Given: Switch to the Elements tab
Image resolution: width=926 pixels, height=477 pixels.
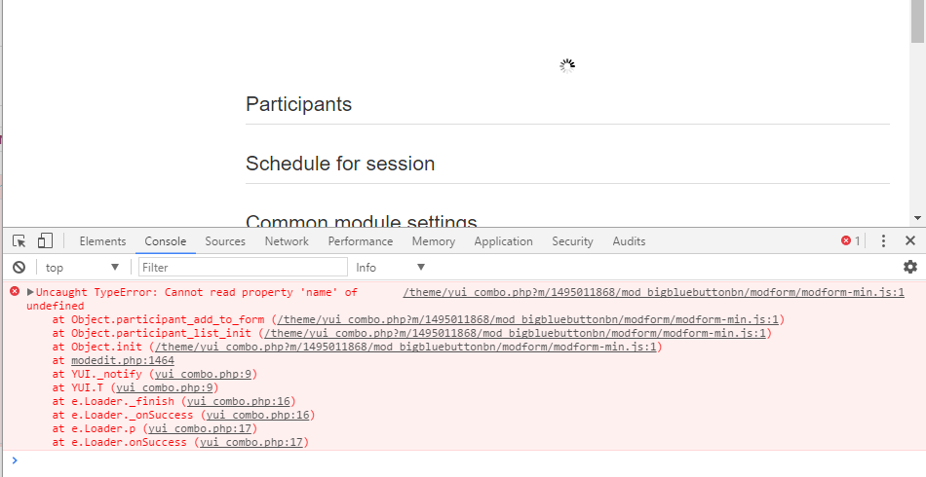Looking at the screenshot, I should tap(102, 241).
